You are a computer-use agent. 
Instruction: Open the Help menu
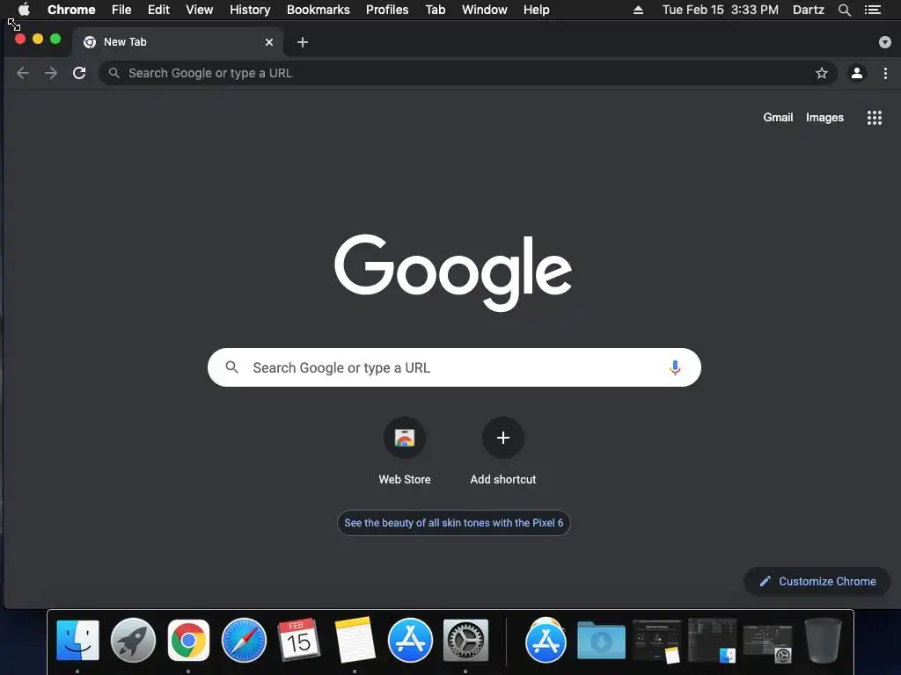pos(536,10)
